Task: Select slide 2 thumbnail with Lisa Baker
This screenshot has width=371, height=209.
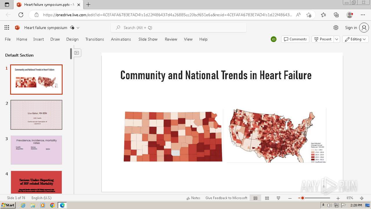Action: pyautogui.click(x=36, y=115)
